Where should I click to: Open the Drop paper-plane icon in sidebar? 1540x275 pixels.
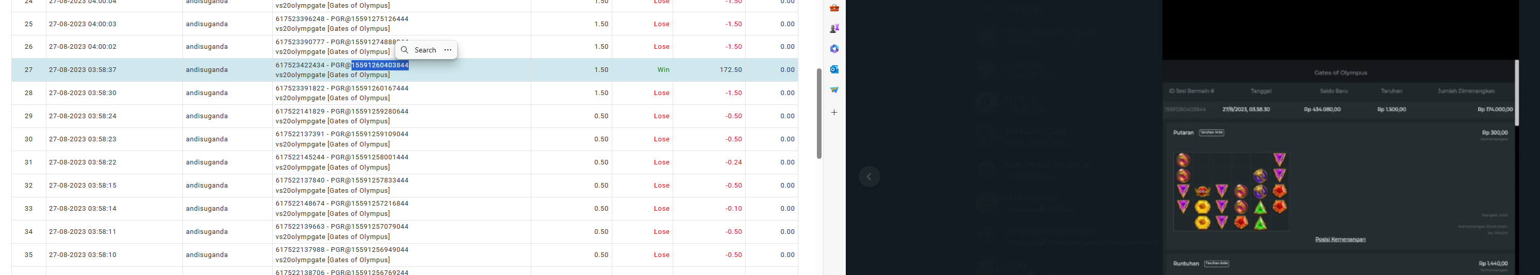(x=834, y=90)
